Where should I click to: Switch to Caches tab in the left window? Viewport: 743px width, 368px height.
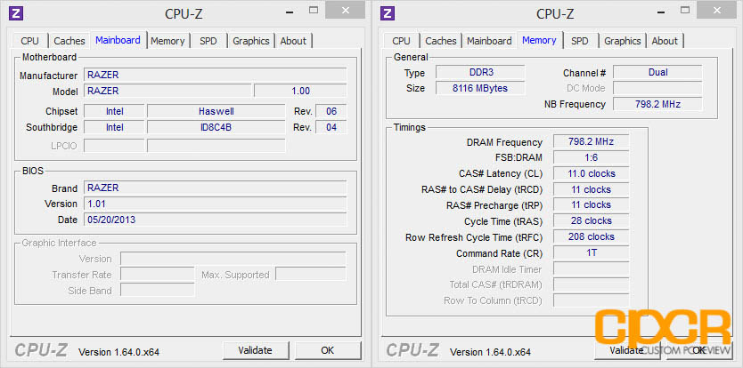[x=69, y=41]
